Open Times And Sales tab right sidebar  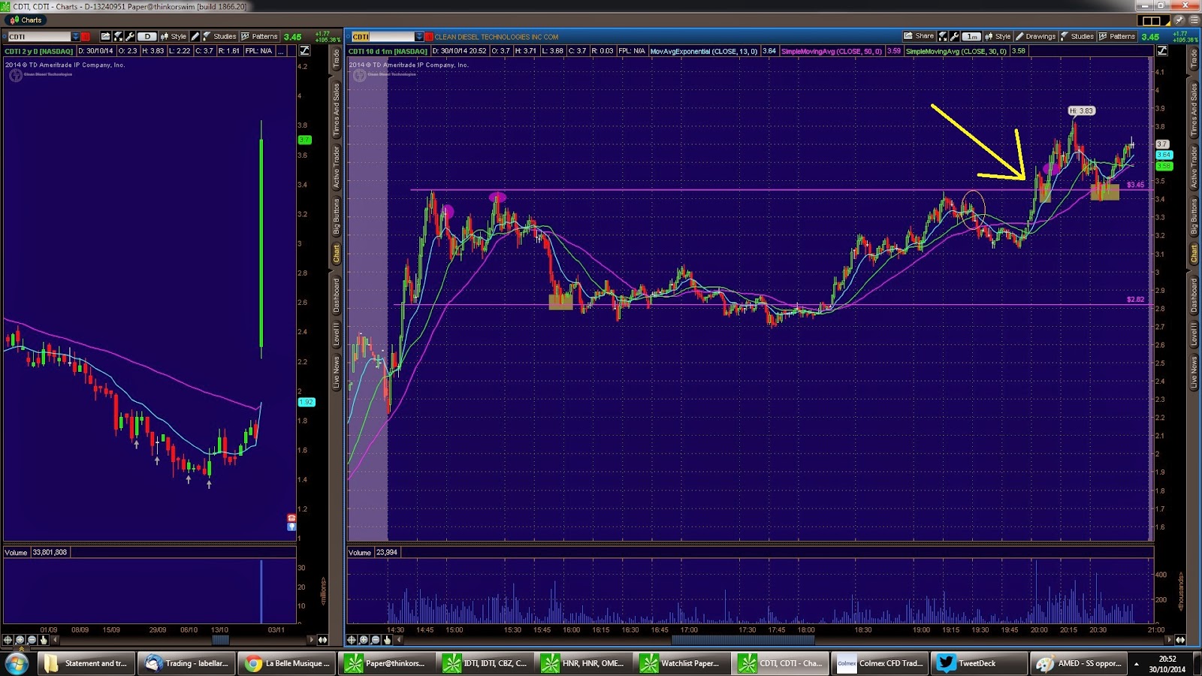point(1194,110)
